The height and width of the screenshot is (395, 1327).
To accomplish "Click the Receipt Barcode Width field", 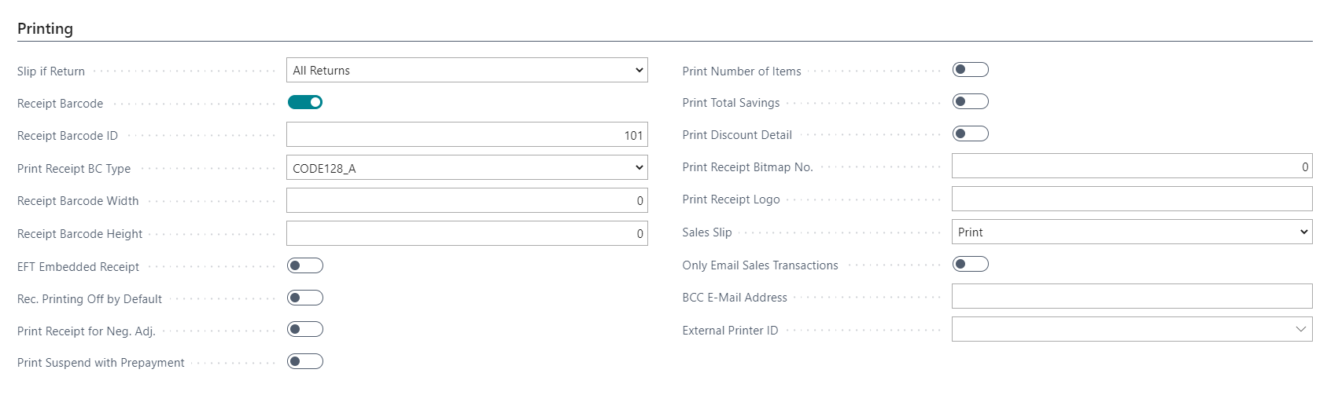I will click(466, 200).
